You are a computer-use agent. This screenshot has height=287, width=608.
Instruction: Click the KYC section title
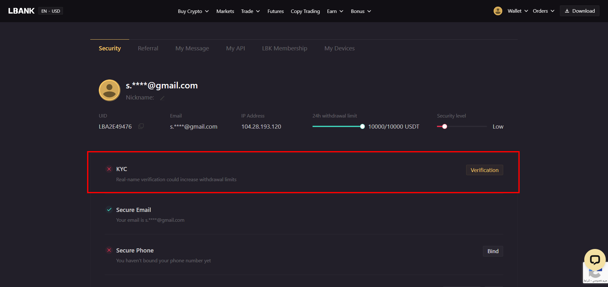[x=122, y=169]
